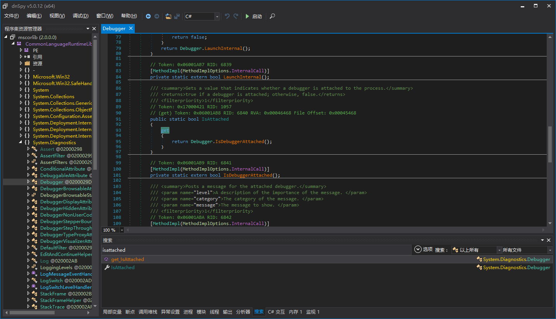Select the get_IsAttached search result

point(127,259)
